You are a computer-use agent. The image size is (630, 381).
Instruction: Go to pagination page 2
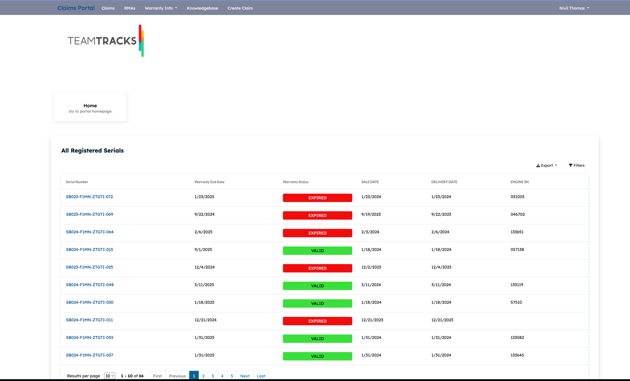coord(203,376)
